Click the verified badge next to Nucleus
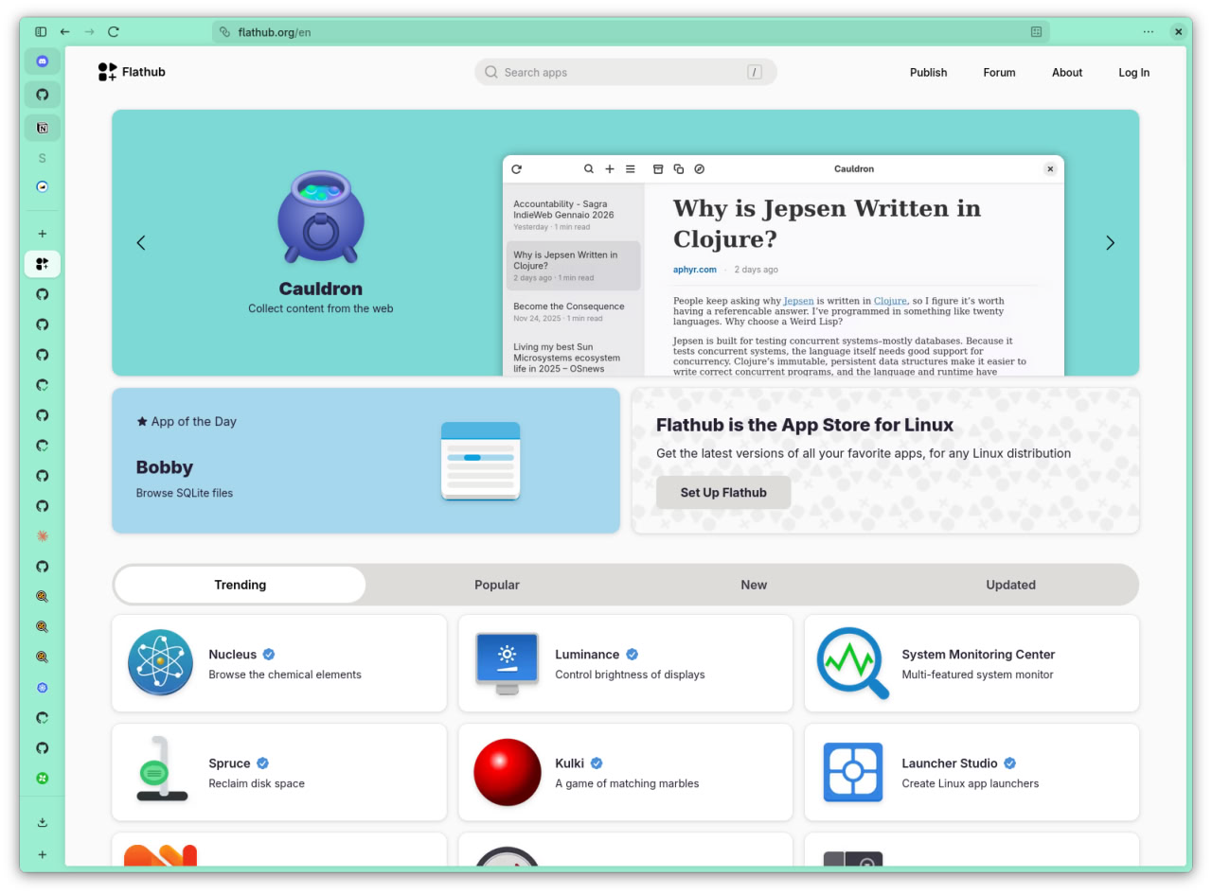1212x894 pixels. (x=269, y=654)
